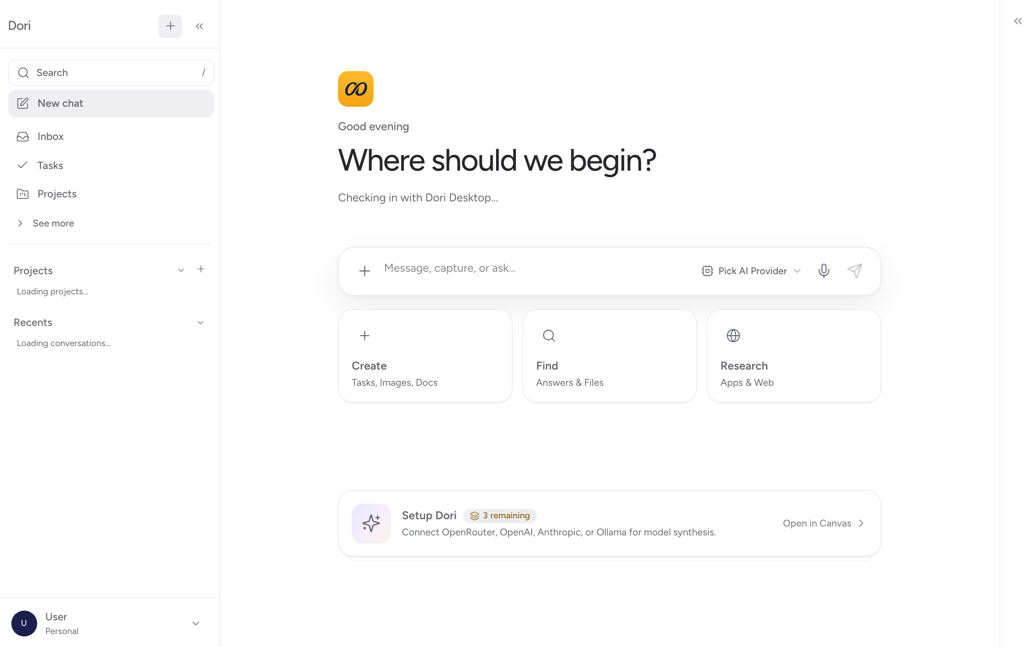Open the Find Answers & Files card
Screen dimensions: 1035x647
pyautogui.click(x=609, y=356)
